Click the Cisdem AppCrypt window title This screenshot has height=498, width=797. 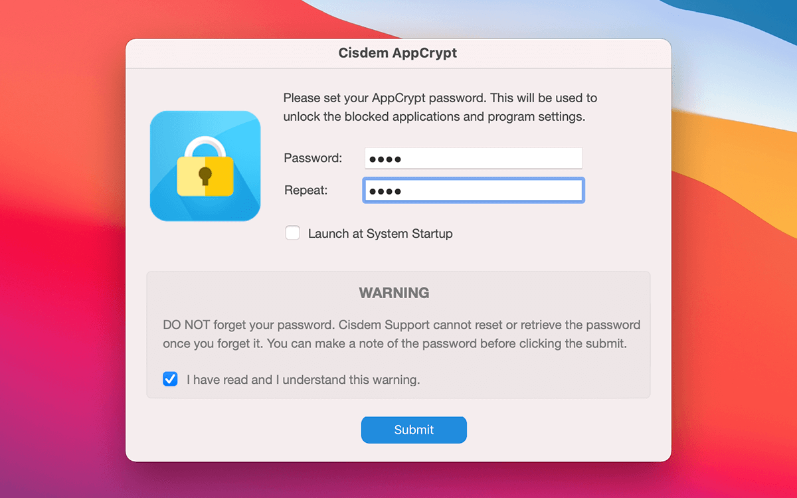click(x=398, y=53)
